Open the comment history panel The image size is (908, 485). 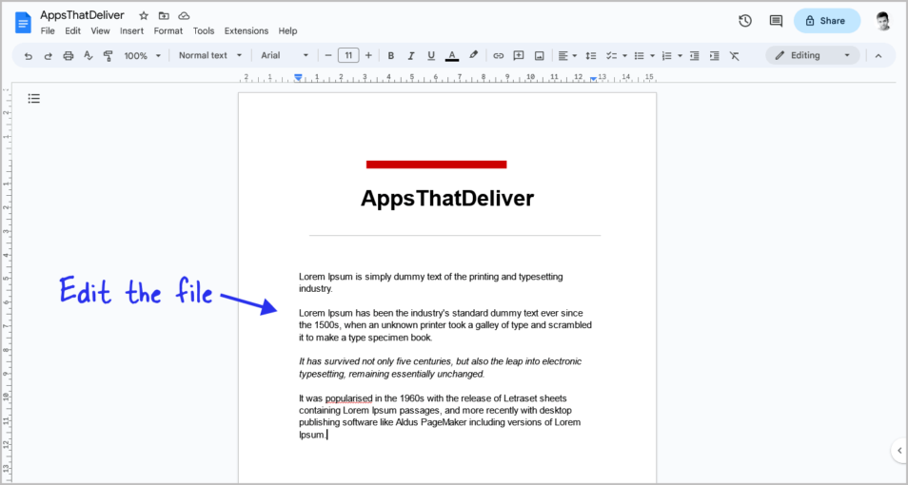click(776, 21)
